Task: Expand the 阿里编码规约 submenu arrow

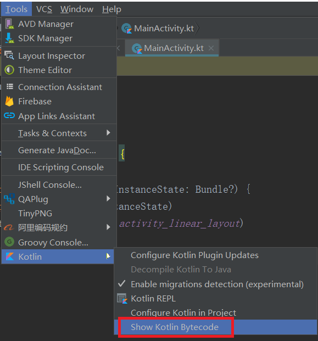Action: click(108, 227)
